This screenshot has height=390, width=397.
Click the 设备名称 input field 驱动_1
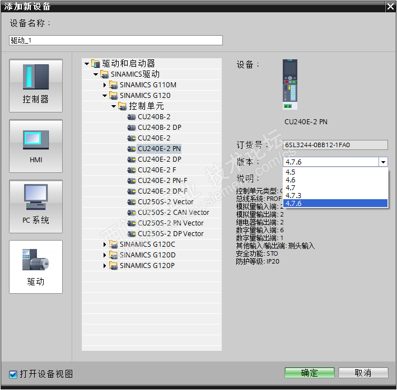click(x=116, y=40)
